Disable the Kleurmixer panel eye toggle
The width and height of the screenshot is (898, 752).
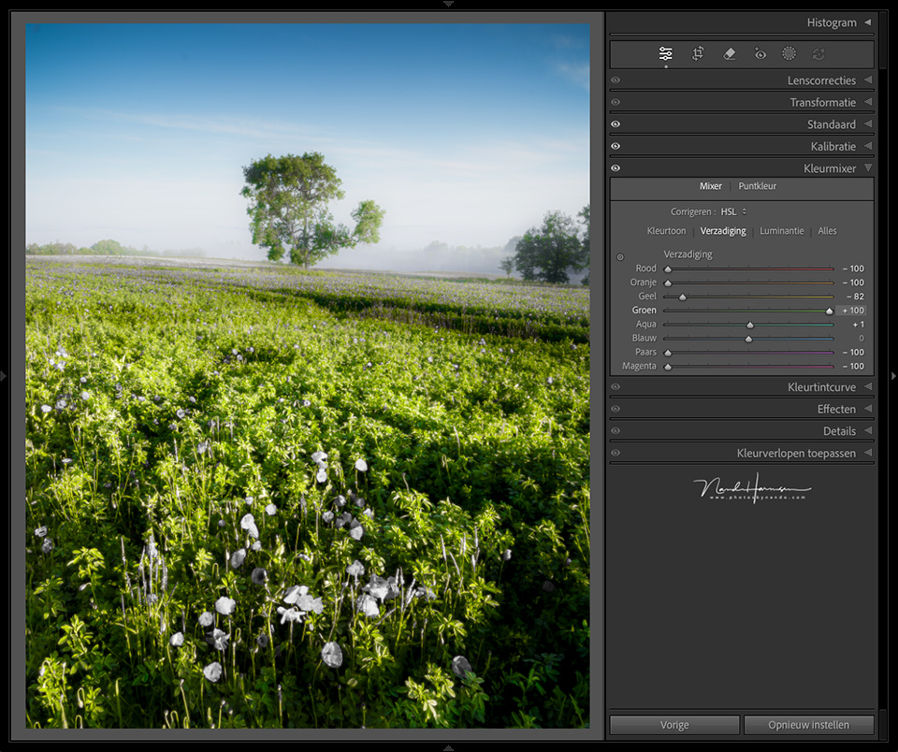pos(616,168)
